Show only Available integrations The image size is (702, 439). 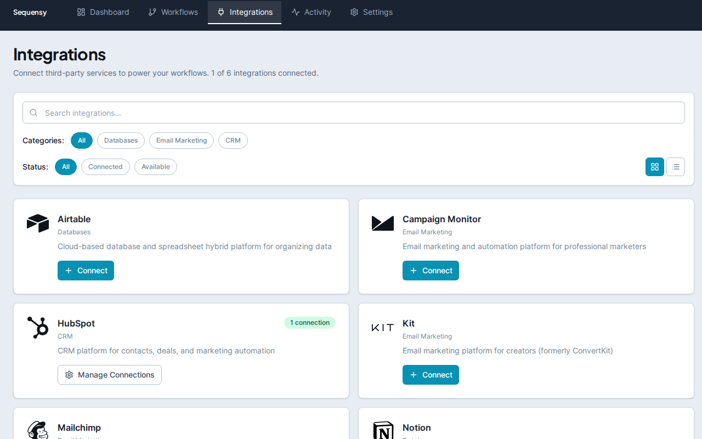[156, 167]
